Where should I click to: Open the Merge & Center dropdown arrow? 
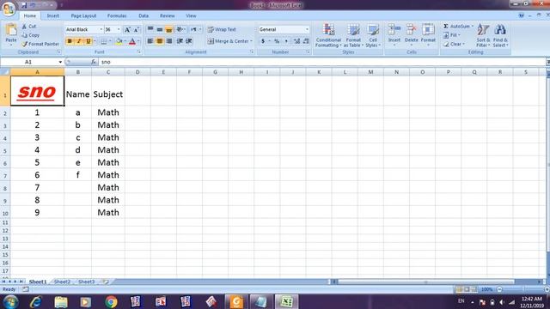coord(252,41)
